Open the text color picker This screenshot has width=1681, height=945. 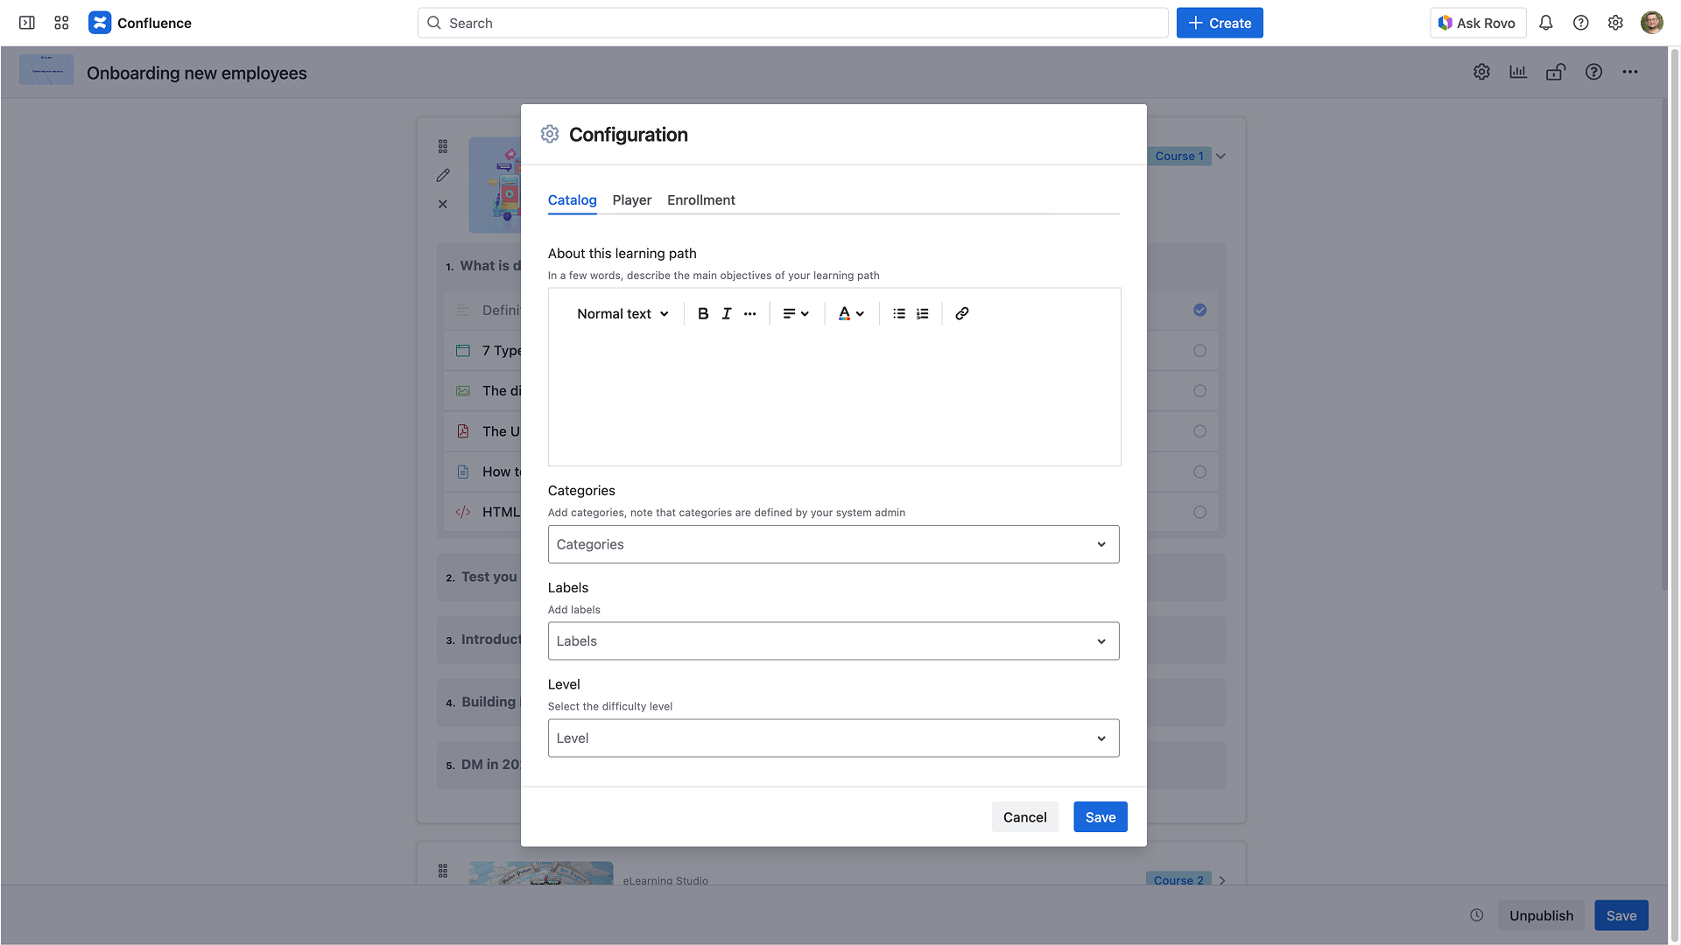[x=850, y=313]
